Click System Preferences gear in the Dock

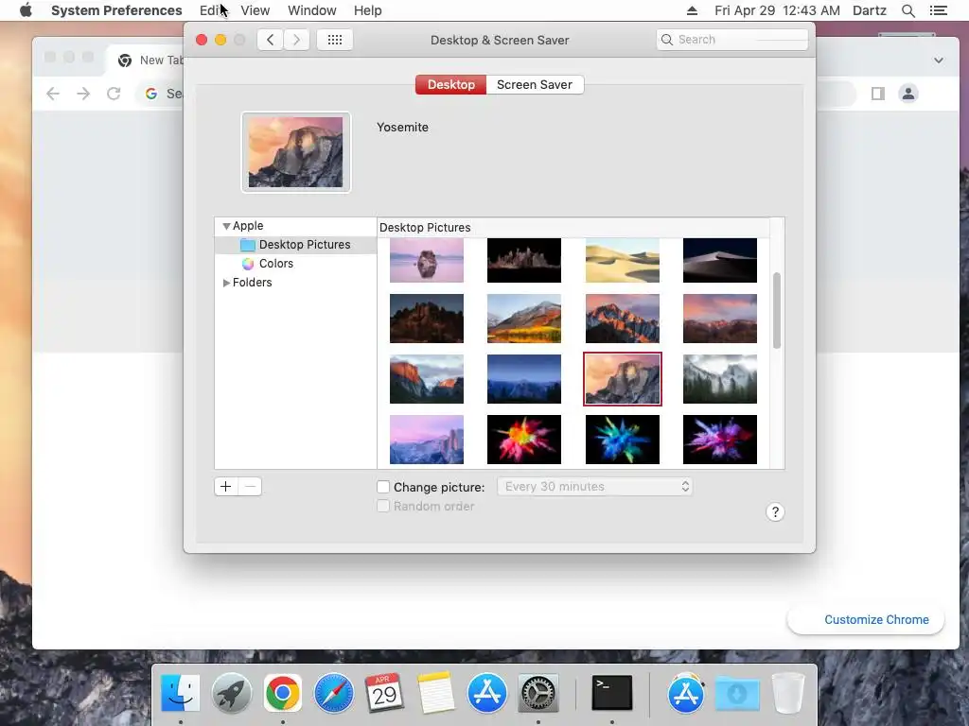[538, 693]
